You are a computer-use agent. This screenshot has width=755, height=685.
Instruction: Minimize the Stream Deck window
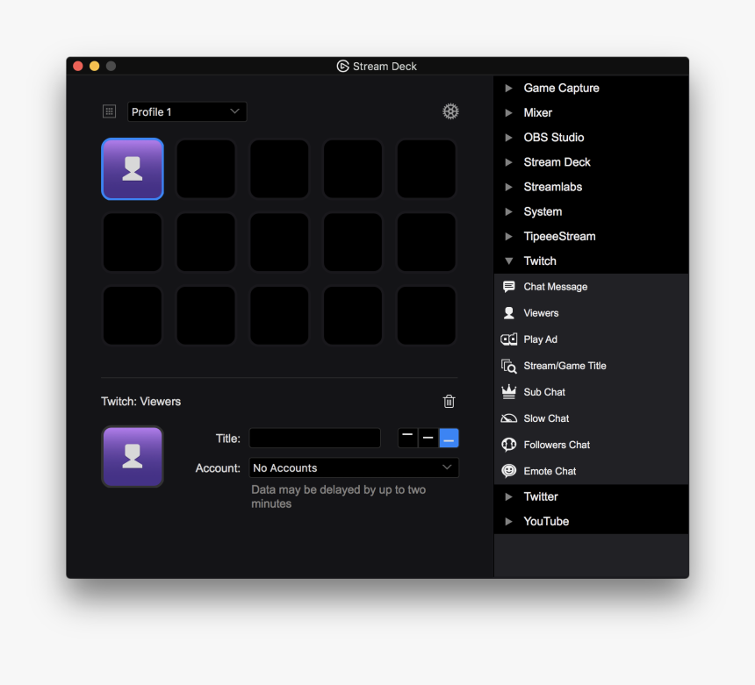pyautogui.click(x=95, y=66)
